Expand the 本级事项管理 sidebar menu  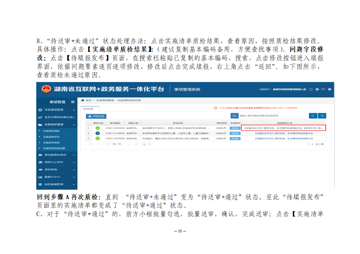56,110
